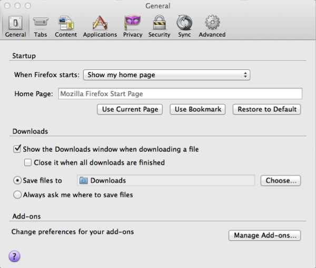The width and height of the screenshot is (316, 268).
Task: Click the Use Bookmark button
Action: 197,109
